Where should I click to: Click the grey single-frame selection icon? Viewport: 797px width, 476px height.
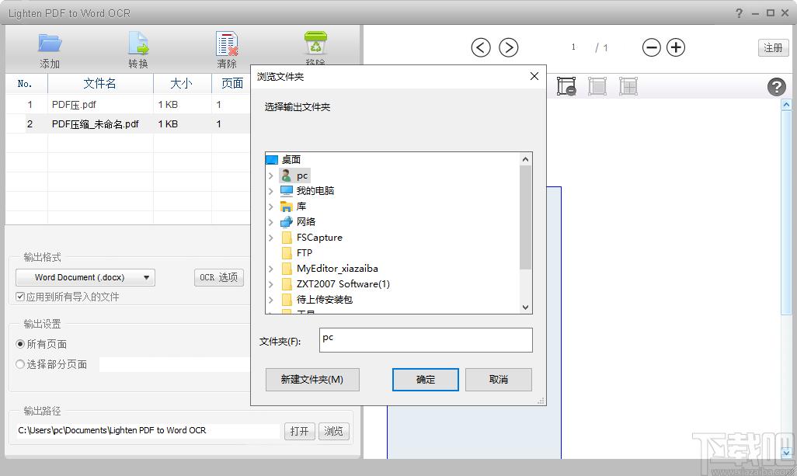pos(597,86)
